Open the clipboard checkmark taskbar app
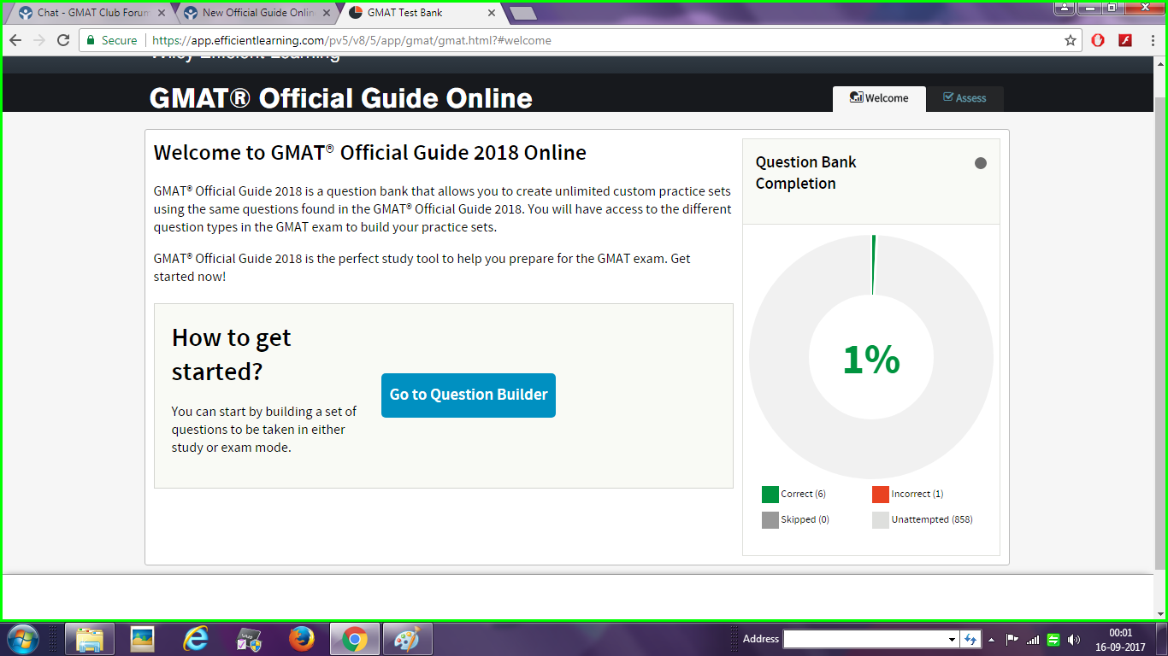 [x=249, y=639]
